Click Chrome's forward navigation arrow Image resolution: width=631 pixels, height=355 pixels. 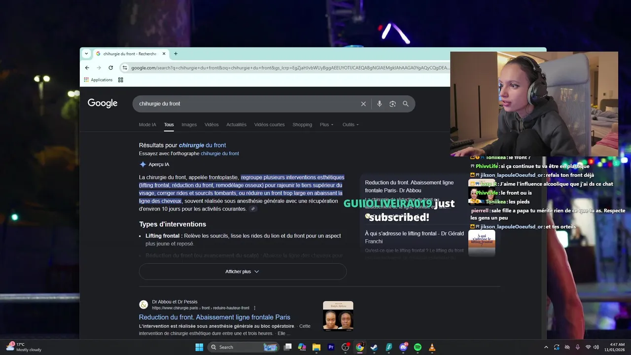[99, 68]
